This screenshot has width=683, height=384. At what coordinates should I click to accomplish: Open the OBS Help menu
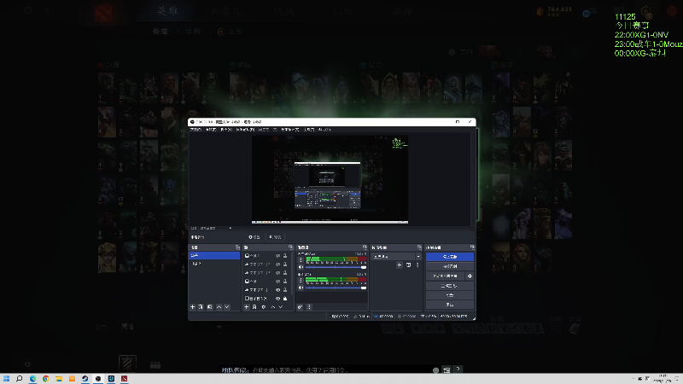click(x=324, y=130)
